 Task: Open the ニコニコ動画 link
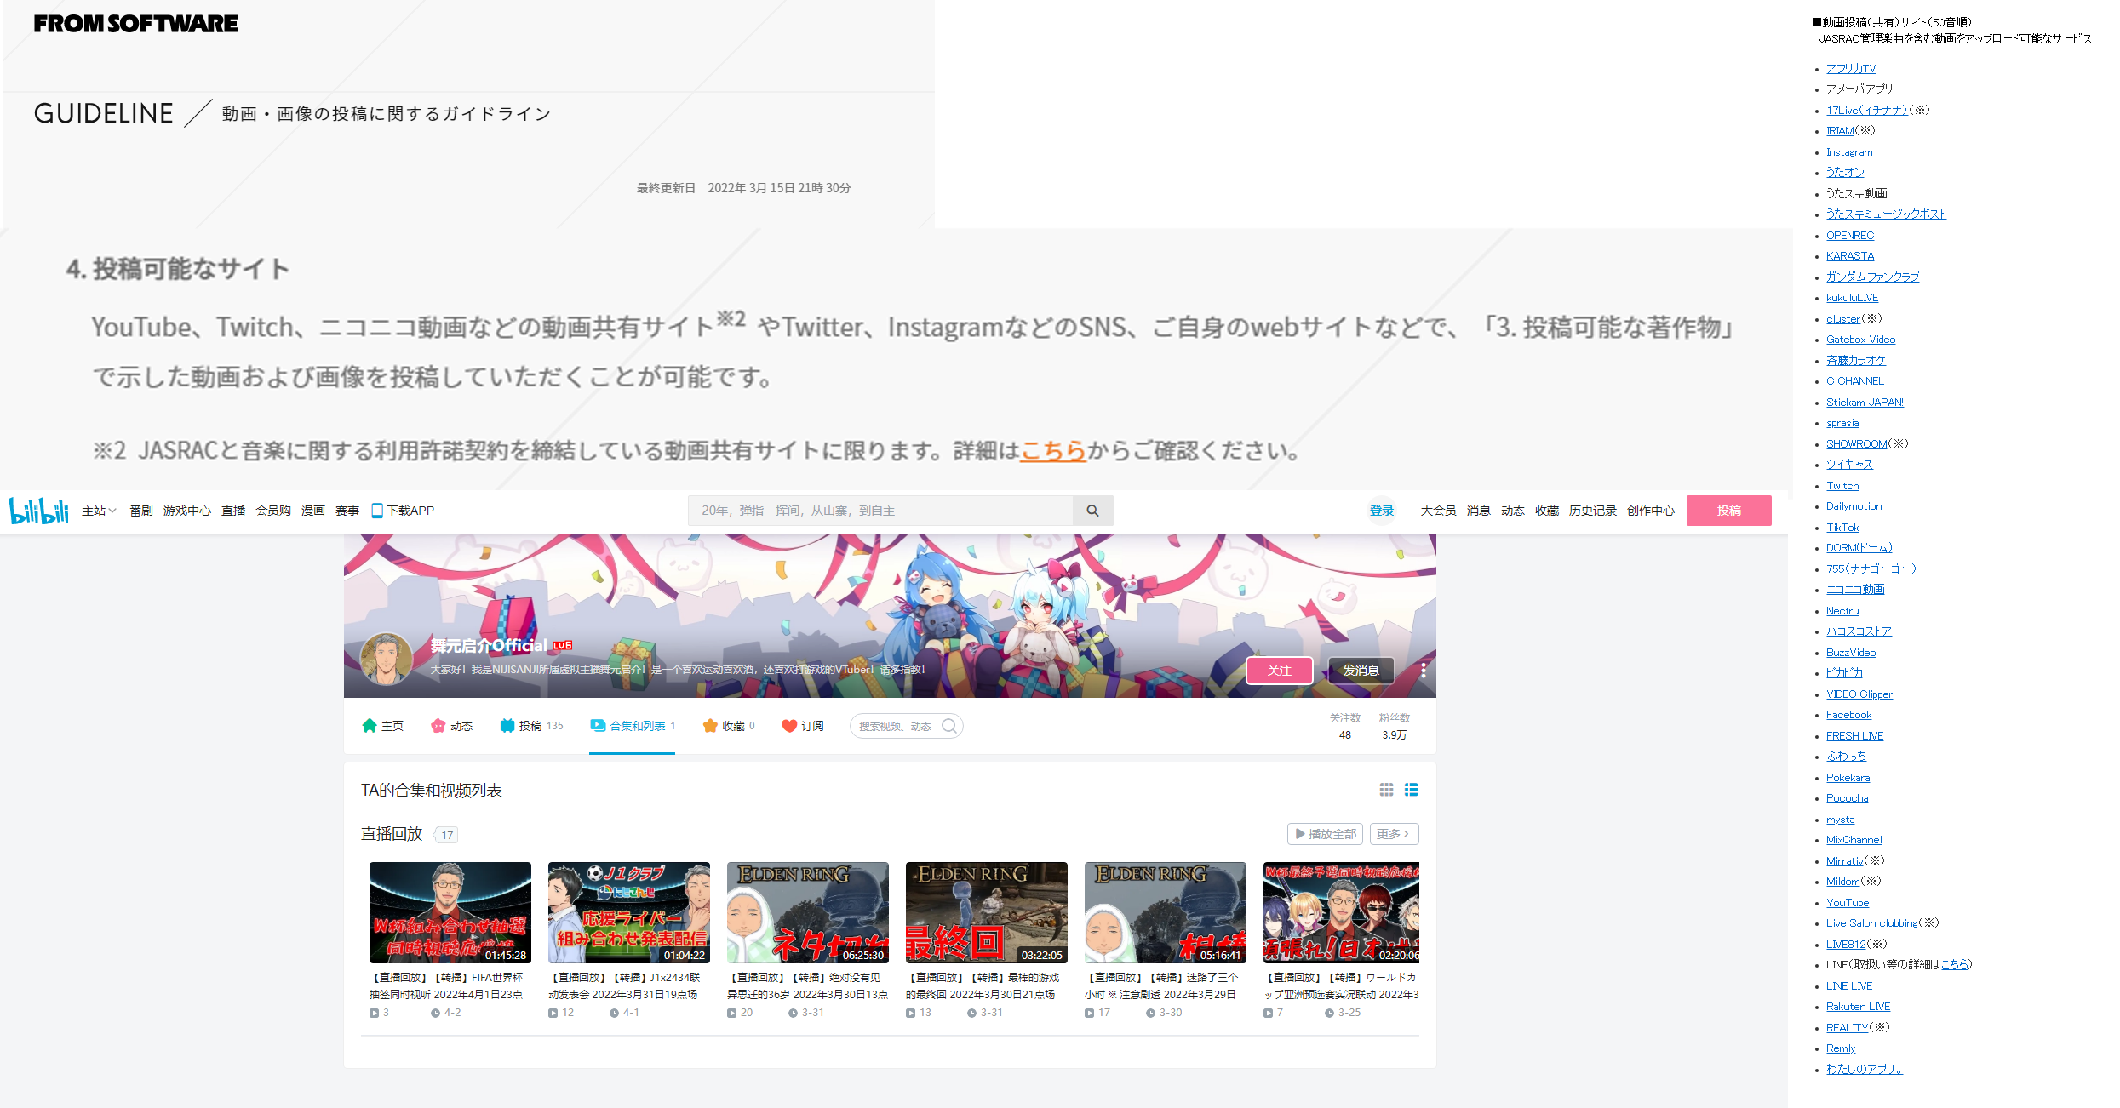coord(1854,590)
